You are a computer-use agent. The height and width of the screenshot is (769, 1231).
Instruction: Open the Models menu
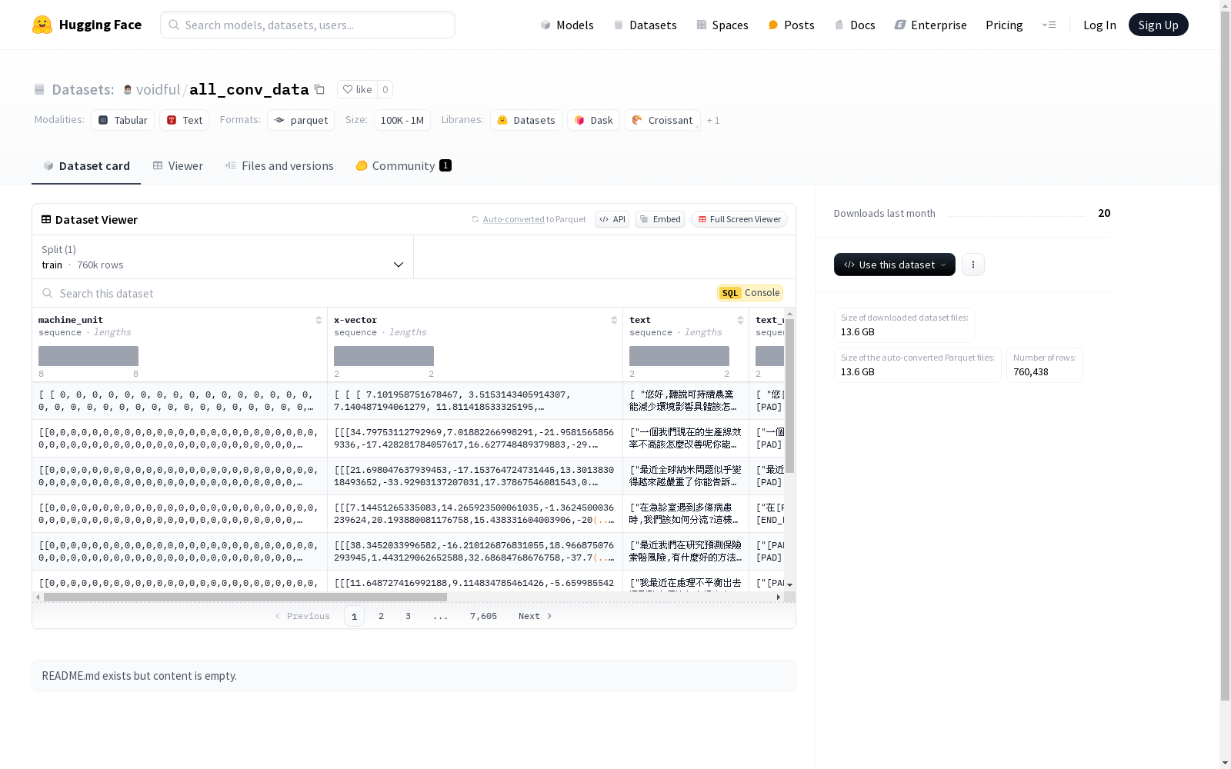[567, 25]
